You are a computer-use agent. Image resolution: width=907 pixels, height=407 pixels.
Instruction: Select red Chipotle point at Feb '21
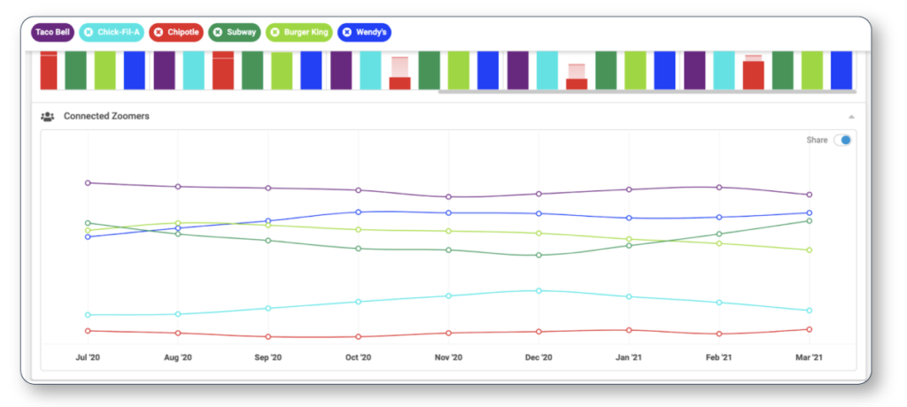tap(719, 334)
